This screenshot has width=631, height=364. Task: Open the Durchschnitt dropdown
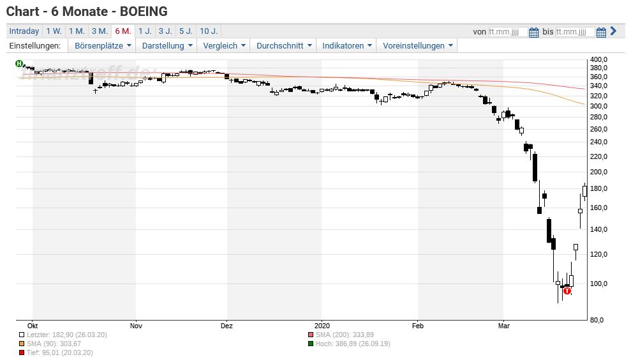click(284, 45)
